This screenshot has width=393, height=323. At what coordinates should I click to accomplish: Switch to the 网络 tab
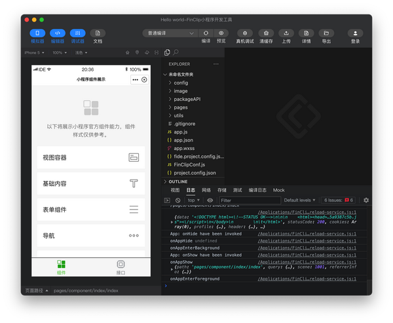(206, 190)
